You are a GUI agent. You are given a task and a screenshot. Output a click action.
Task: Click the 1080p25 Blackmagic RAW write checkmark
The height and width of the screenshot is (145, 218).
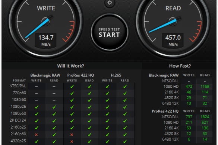(37, 107)
